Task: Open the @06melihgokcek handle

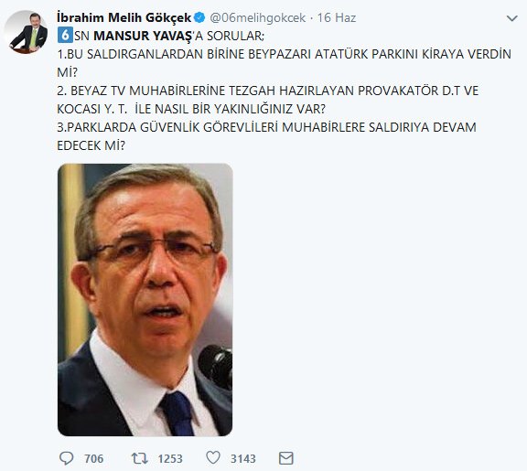Action: pyautogui.click(x=258, y=17)
